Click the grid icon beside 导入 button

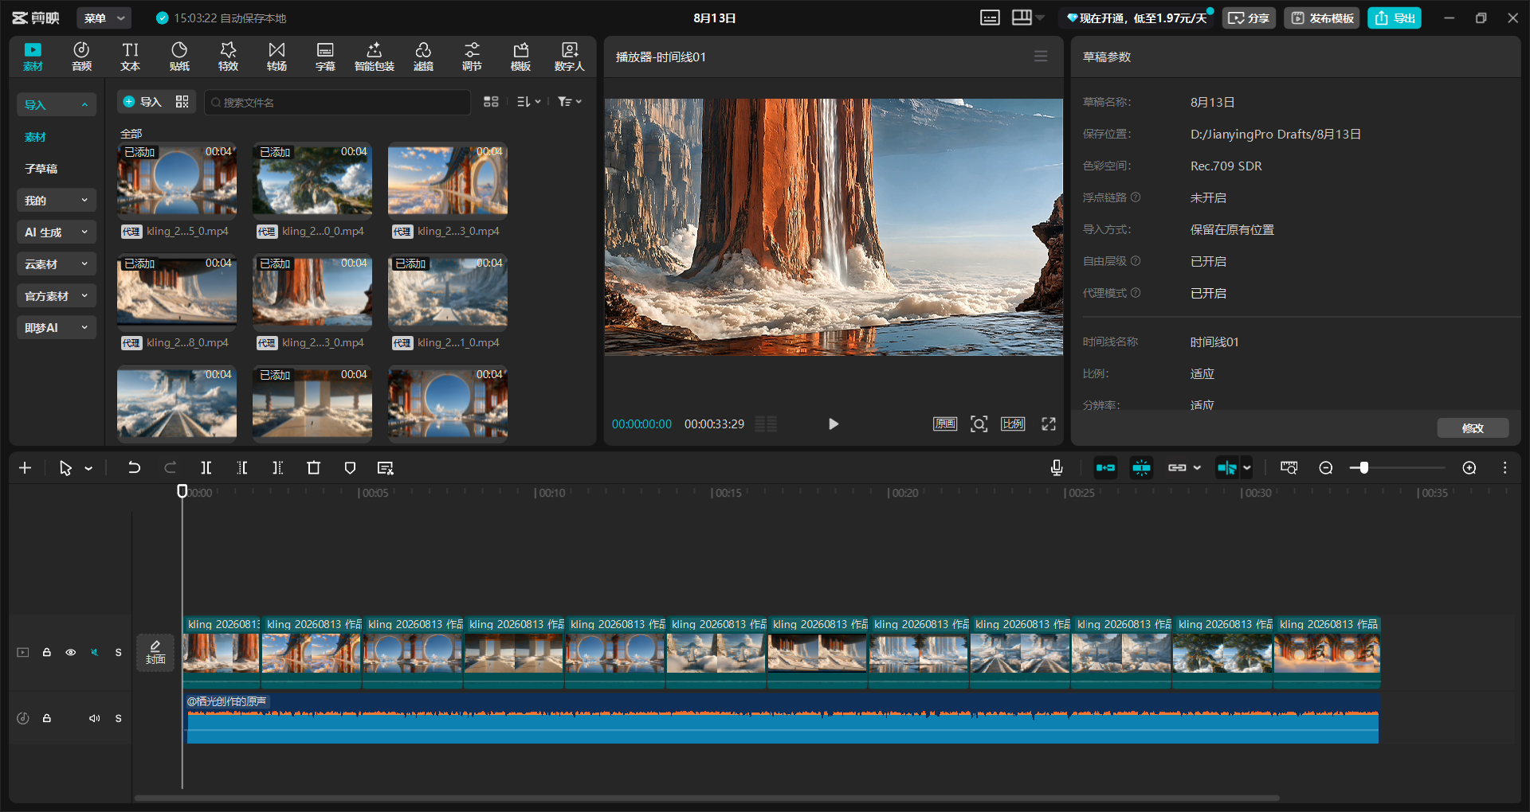[x=182, y=102]
